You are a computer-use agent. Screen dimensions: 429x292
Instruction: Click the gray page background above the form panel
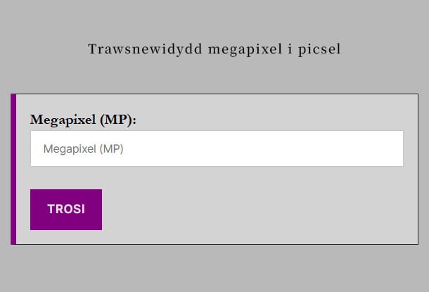tap(214, 77)
